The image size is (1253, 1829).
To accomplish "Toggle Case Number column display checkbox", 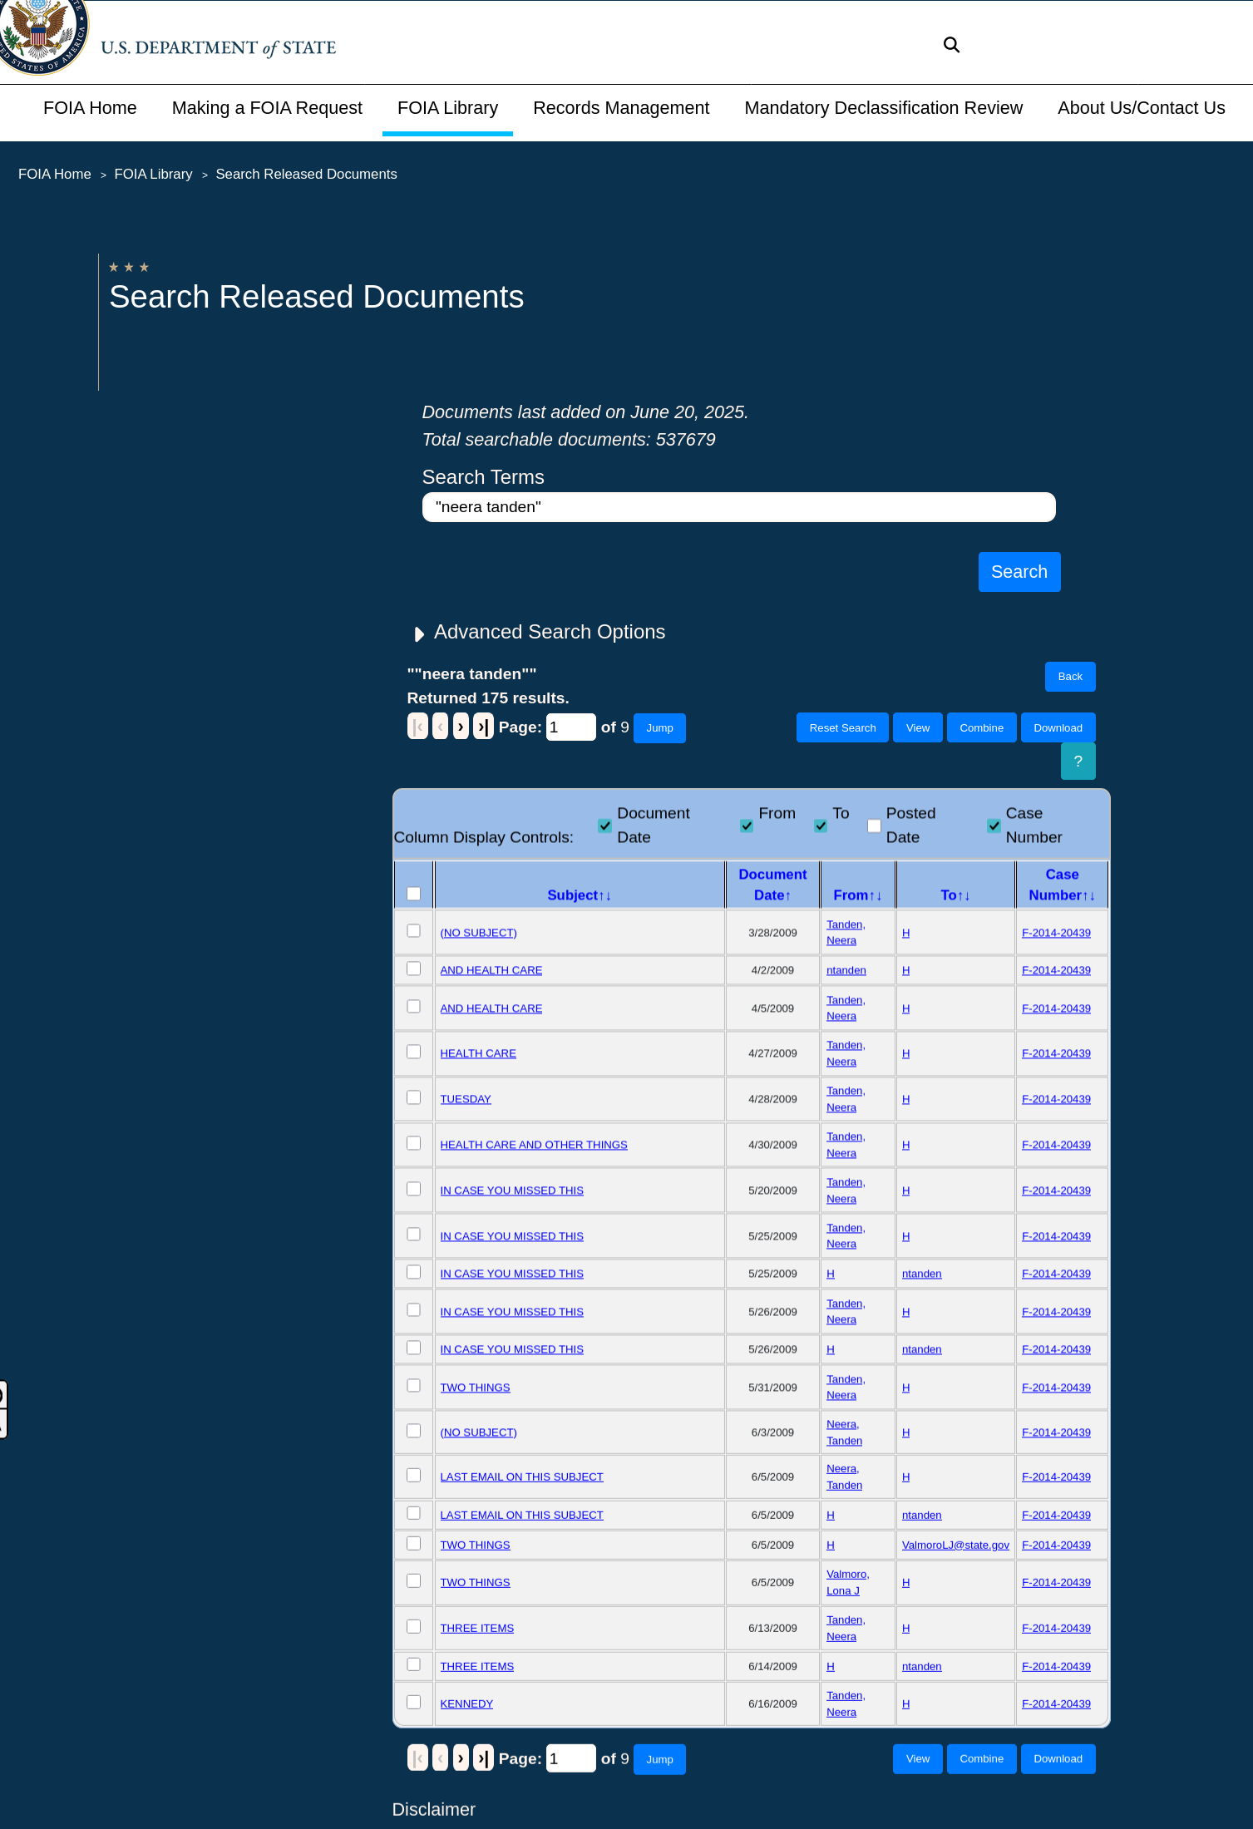I will (x=994, y=826).
